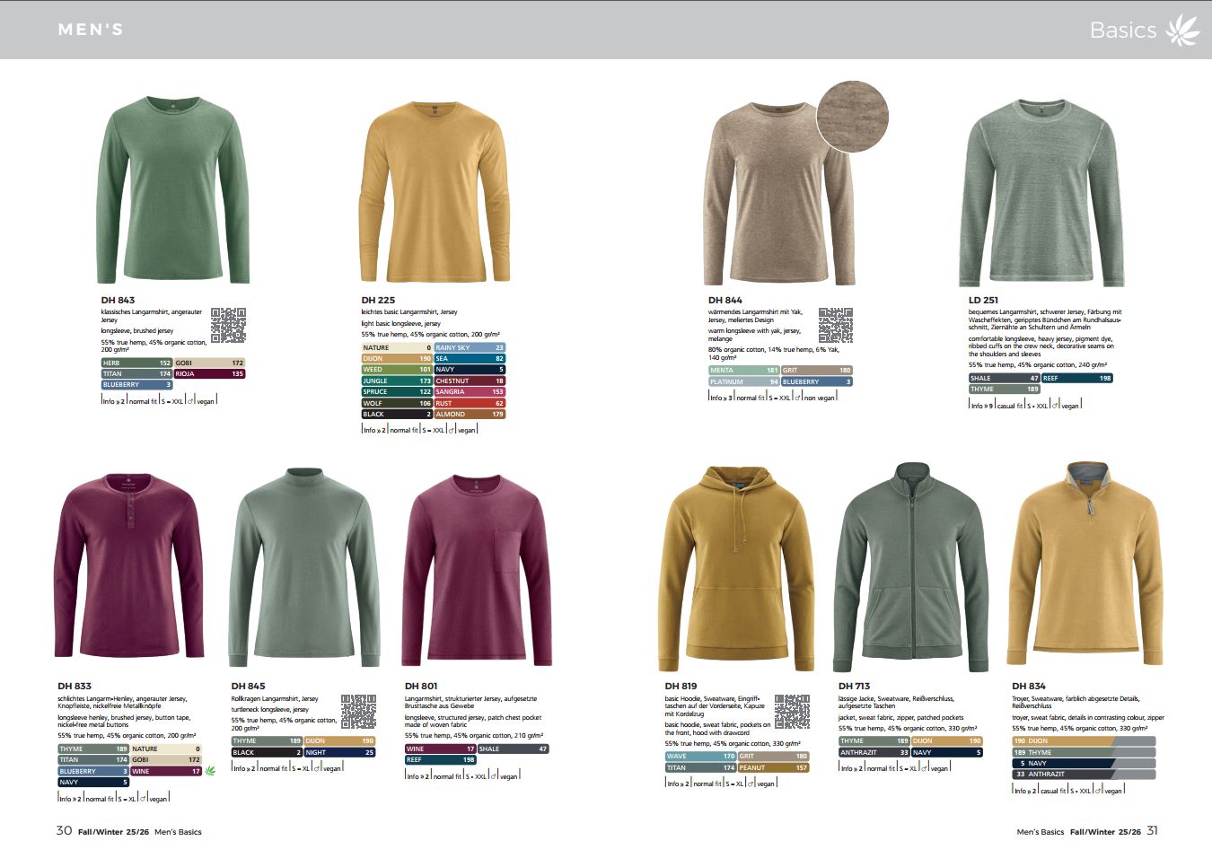Select the PEANUT swatch under DH 819
1212x858 pixels.
(x=773, y=767)
